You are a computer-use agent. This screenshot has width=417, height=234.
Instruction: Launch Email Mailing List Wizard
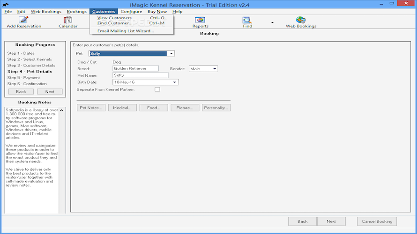tap(132, 31)
